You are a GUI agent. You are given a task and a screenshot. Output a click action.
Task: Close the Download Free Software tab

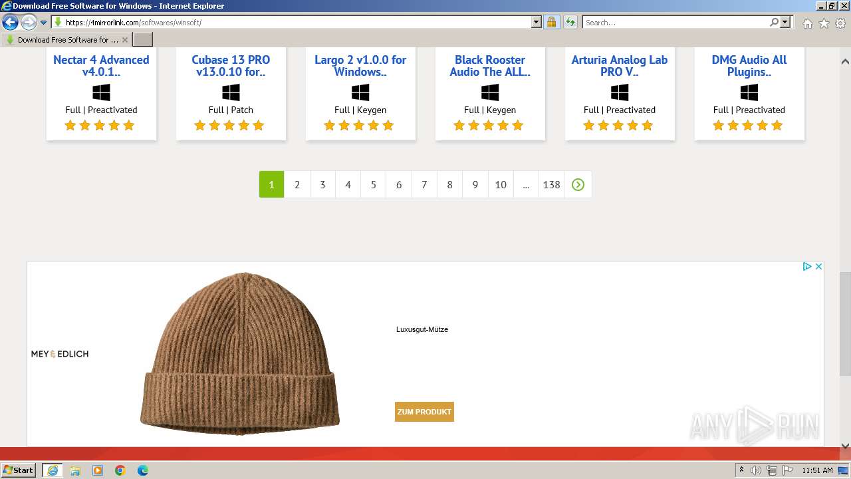click(124, 40)
